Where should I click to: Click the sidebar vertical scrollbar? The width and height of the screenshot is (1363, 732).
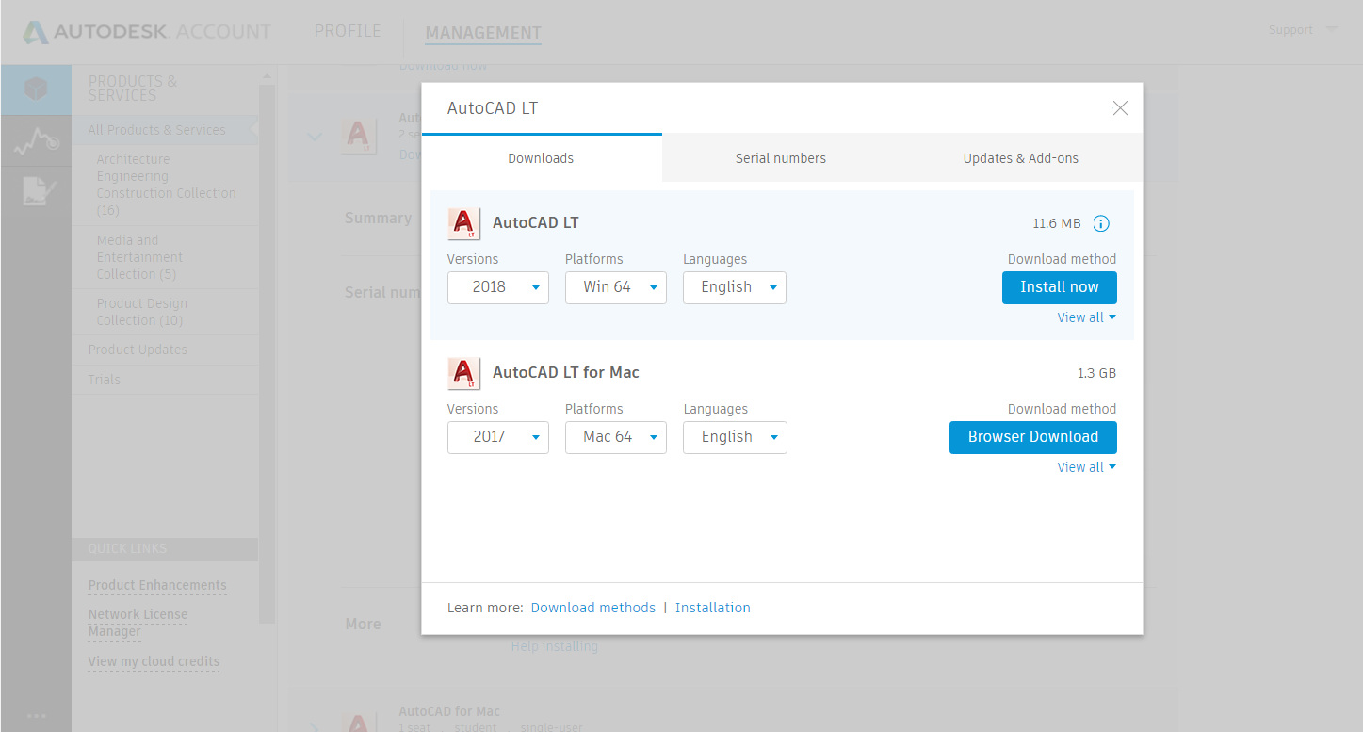(x=267, y=353)
